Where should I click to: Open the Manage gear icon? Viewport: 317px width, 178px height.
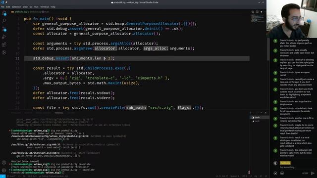click(4, 170)
